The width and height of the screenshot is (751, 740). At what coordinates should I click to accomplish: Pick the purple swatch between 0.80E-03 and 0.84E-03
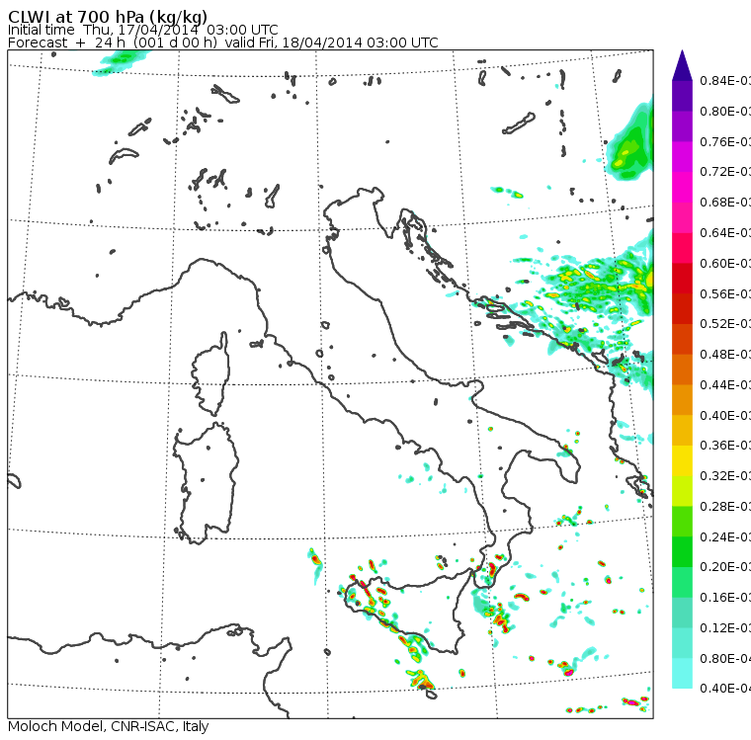click(682, 96)
